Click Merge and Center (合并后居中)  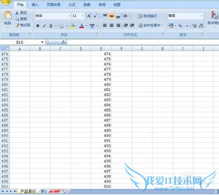tap(149, 25)
